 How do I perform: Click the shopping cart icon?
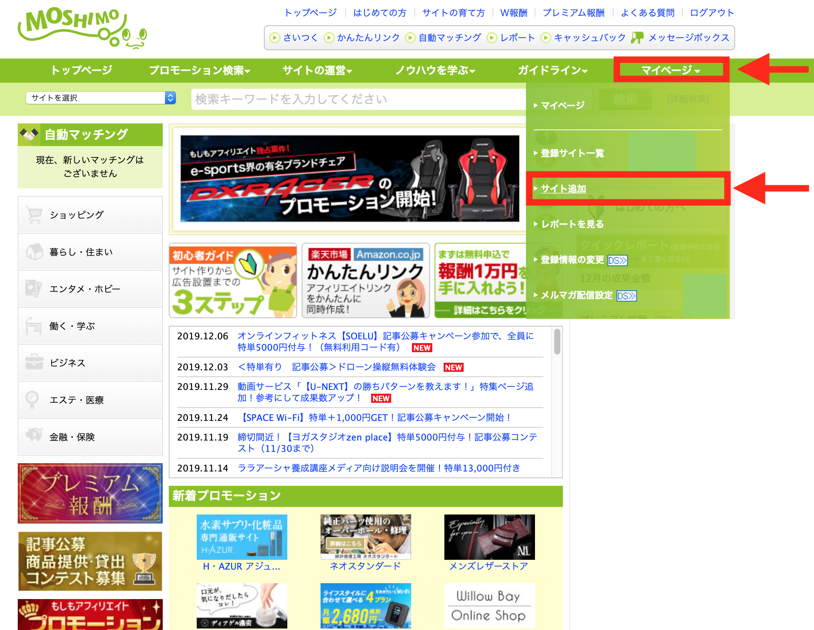34,214
